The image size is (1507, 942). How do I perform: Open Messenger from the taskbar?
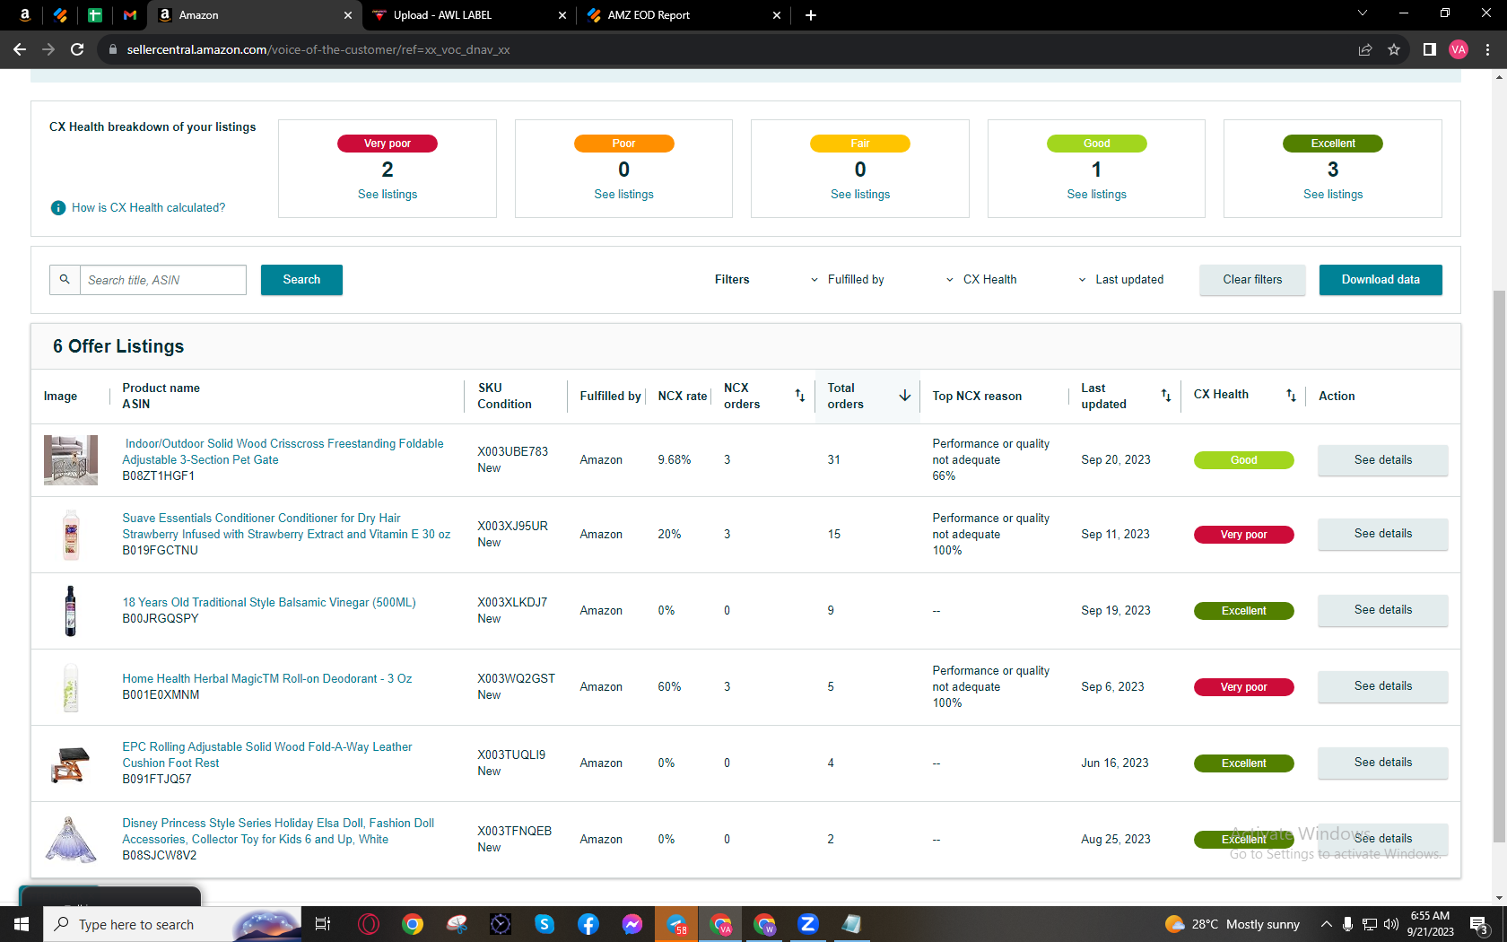[632, 924]
